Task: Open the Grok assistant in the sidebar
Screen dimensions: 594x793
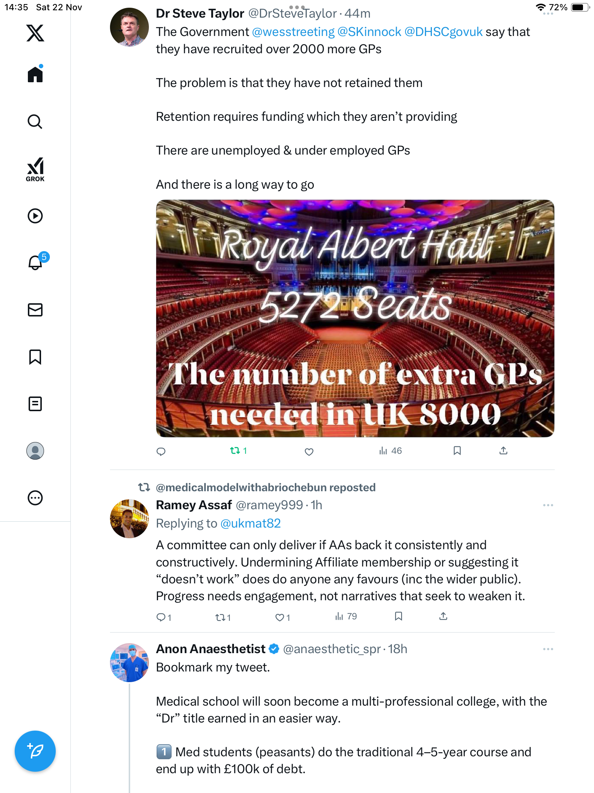Action: click(35, 169)
